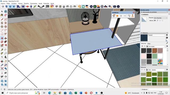Select the pink Eraser tool

click(6, 15)
